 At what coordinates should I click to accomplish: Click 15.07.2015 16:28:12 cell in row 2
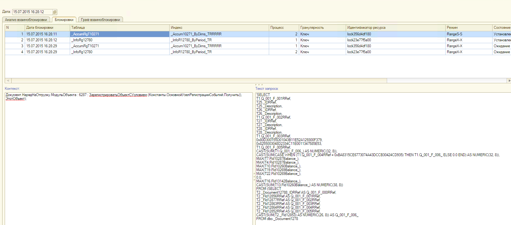47,40
